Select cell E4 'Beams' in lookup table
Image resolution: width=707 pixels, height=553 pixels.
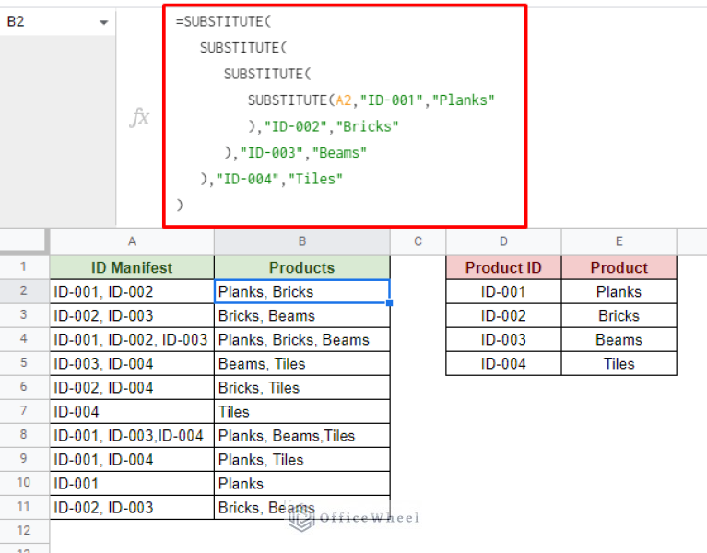tap(619, 339)
